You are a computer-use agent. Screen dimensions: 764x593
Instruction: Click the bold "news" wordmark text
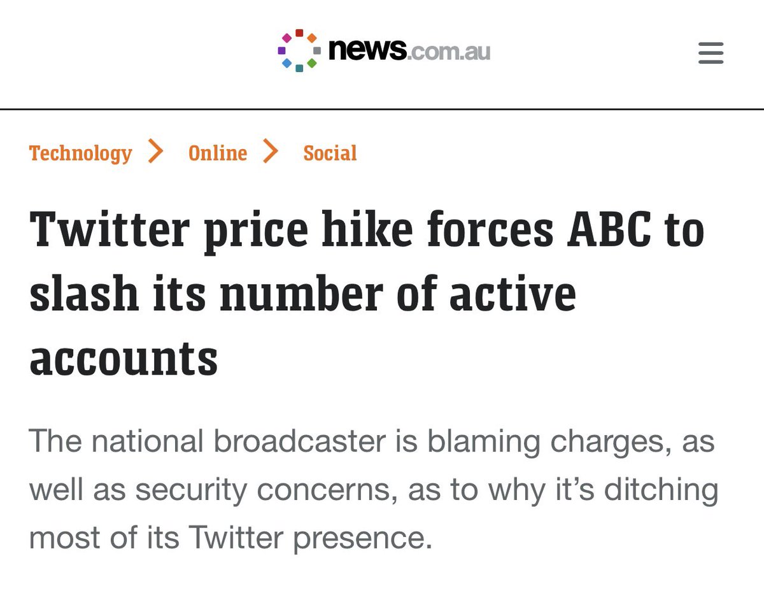367,50
